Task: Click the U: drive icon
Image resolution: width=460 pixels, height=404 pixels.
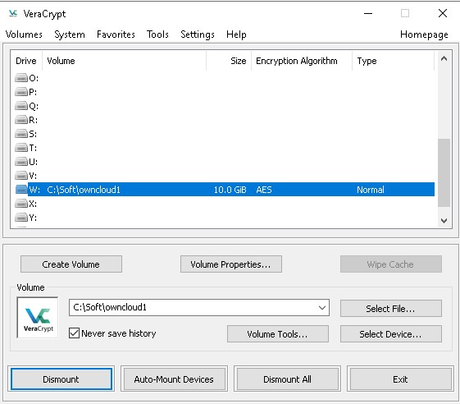Action: (x=21, y=162)
